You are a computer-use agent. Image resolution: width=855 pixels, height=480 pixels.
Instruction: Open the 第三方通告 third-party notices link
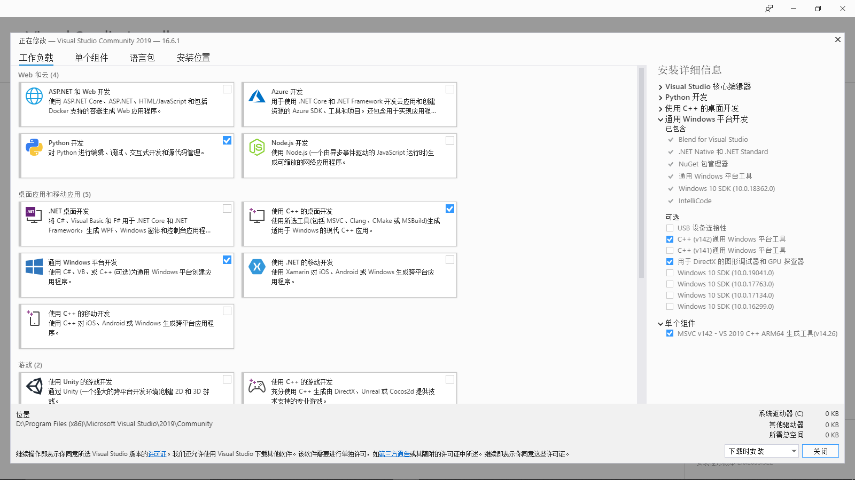(x=394, y=454)
